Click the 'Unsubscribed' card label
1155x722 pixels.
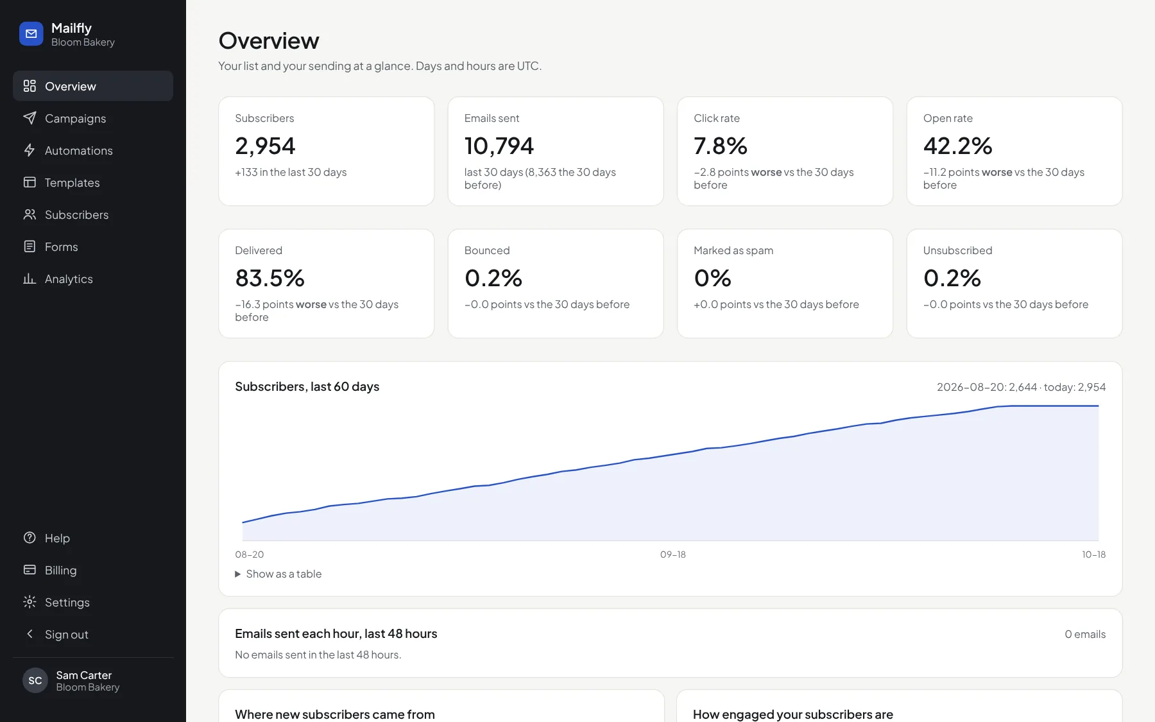(958, 250)
